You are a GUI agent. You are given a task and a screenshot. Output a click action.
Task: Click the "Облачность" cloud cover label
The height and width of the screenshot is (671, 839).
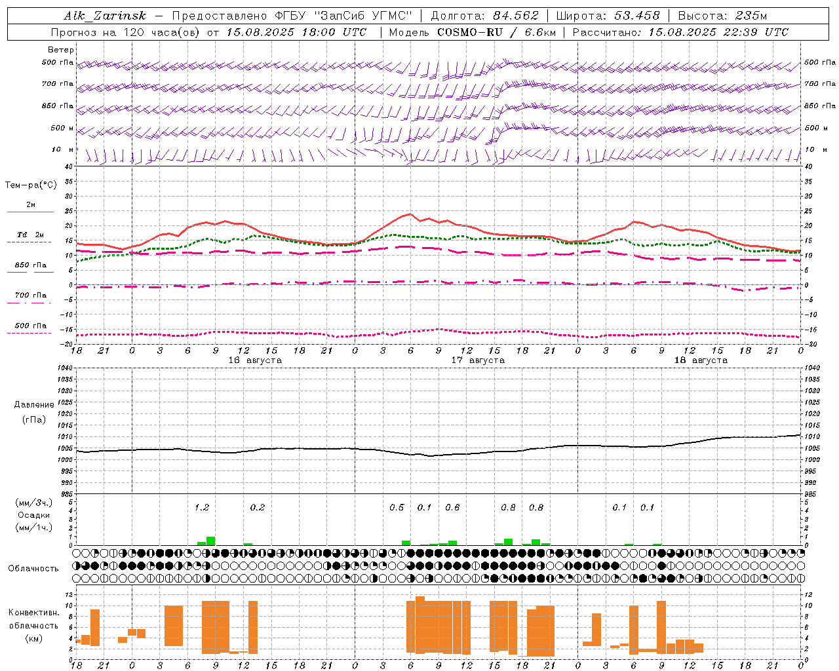point(33,568)
